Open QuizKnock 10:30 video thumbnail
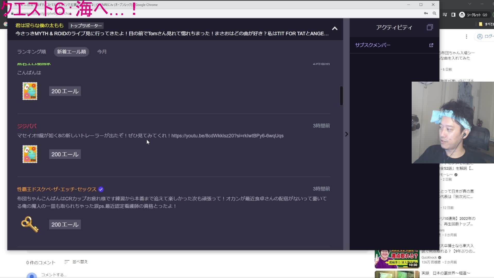 click(397, 259)
